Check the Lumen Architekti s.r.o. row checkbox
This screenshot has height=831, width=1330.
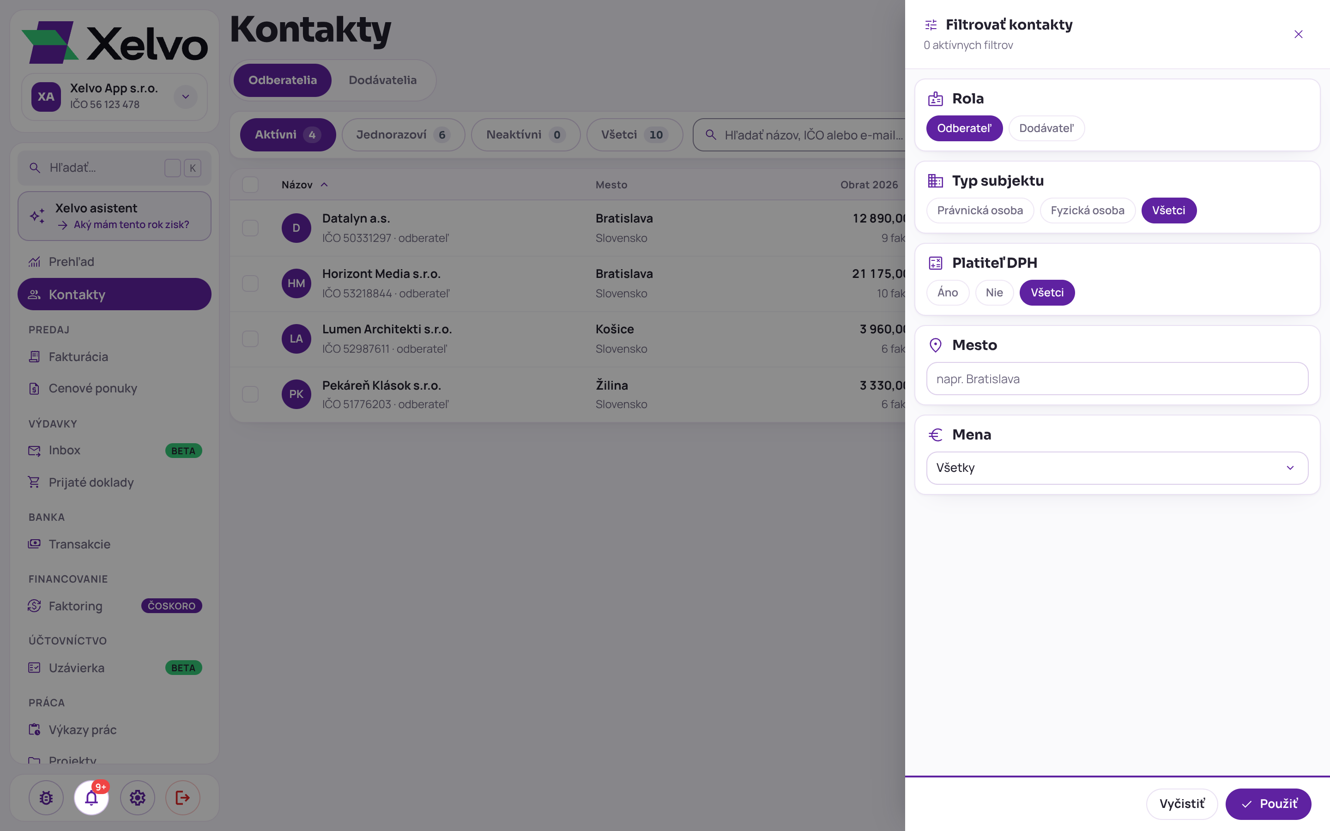pyautogui.click(x=250, y=338)
